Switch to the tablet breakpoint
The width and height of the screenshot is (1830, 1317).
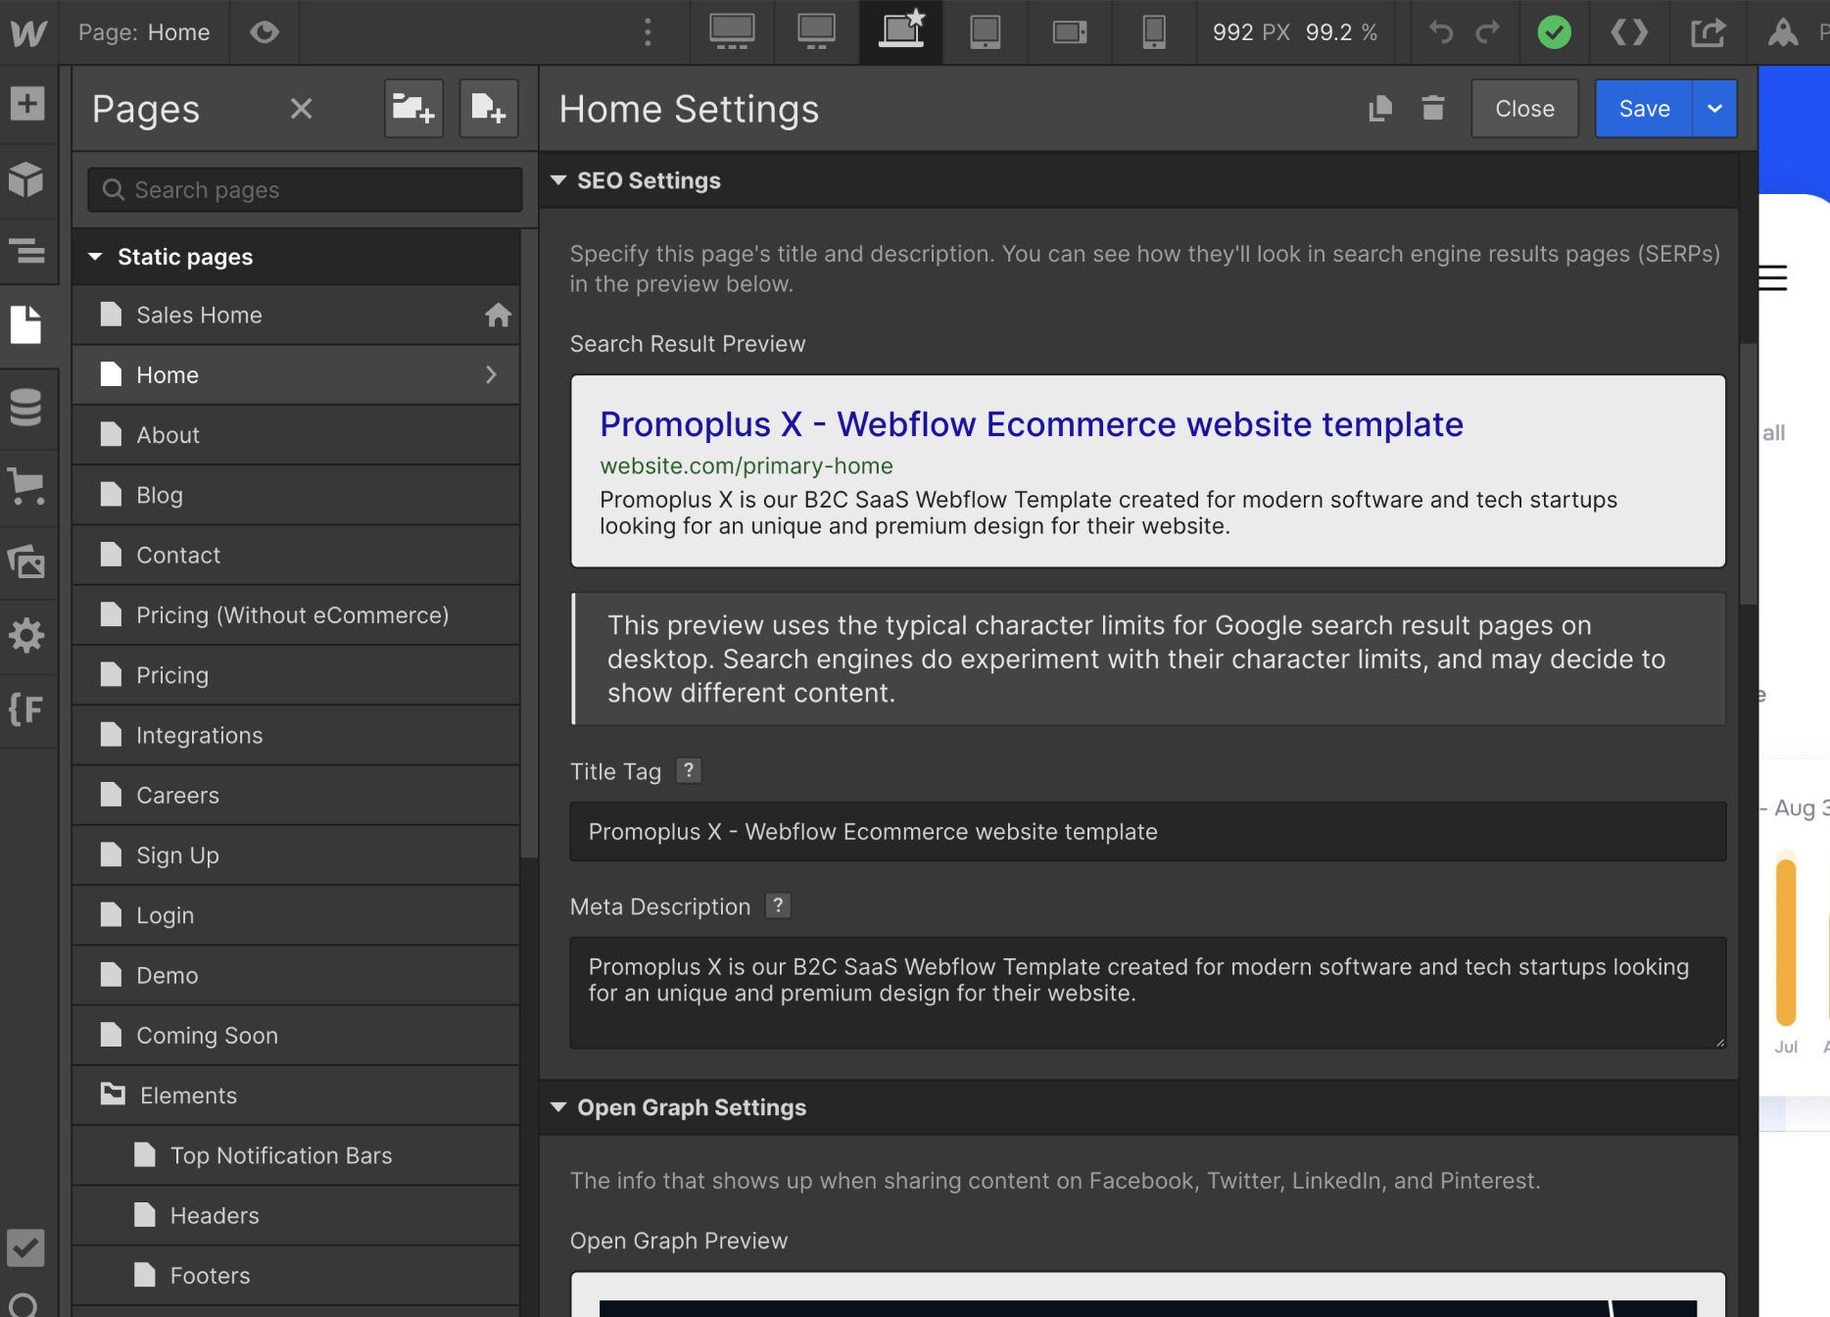985,32
